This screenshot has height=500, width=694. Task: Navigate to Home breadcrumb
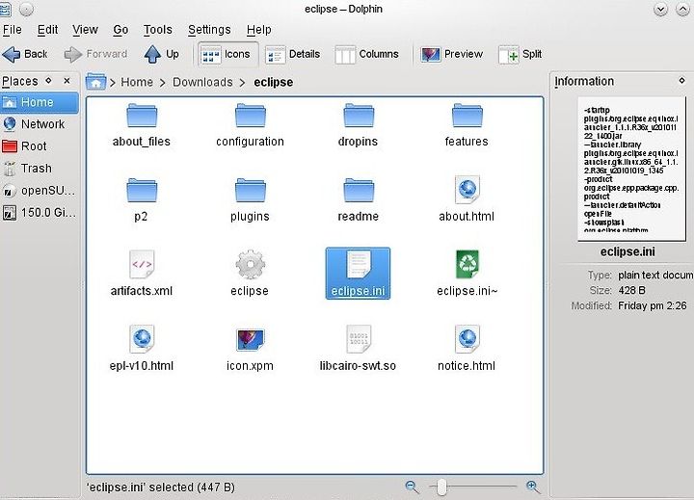coord(137,82)
